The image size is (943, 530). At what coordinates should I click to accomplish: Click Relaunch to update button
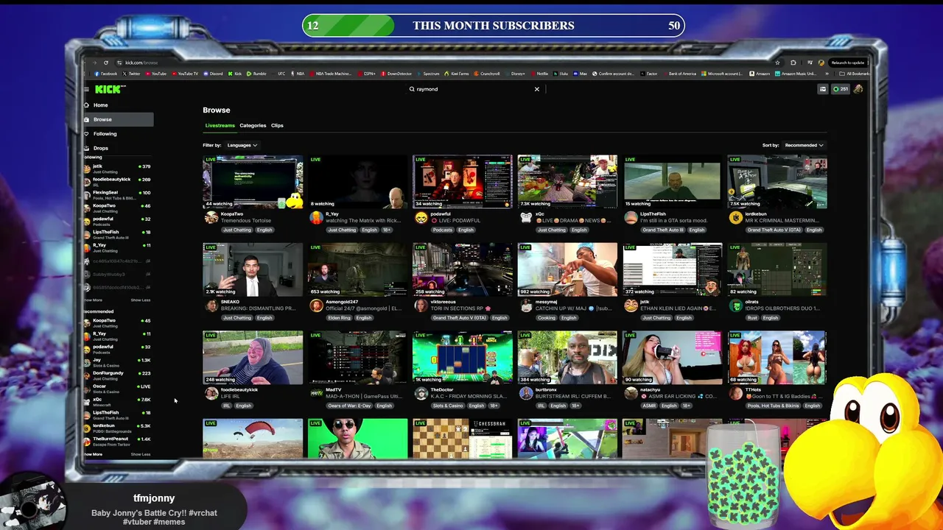pos(847,63)
